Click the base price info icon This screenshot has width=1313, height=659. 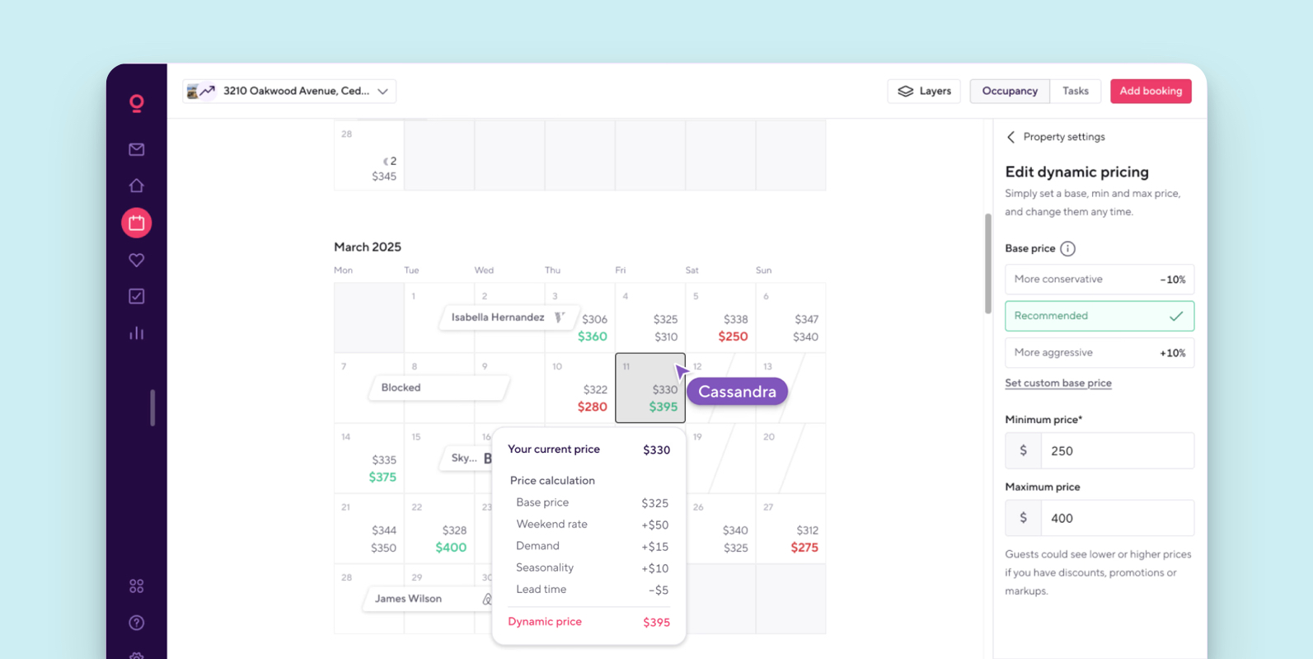click(1067, 248)
